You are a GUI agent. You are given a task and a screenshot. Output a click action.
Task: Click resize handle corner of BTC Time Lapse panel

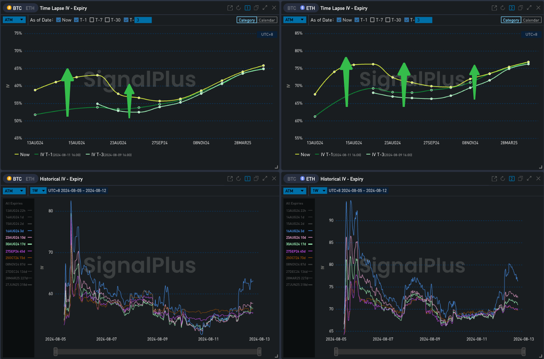[x=277, y=167]
